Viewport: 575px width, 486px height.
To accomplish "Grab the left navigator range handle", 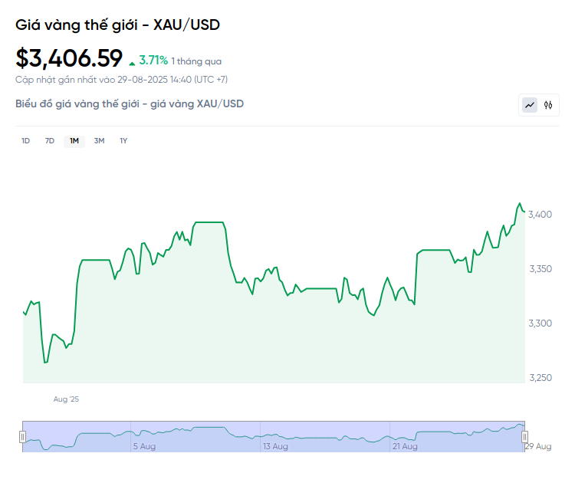I will click(x=23, y=436).
